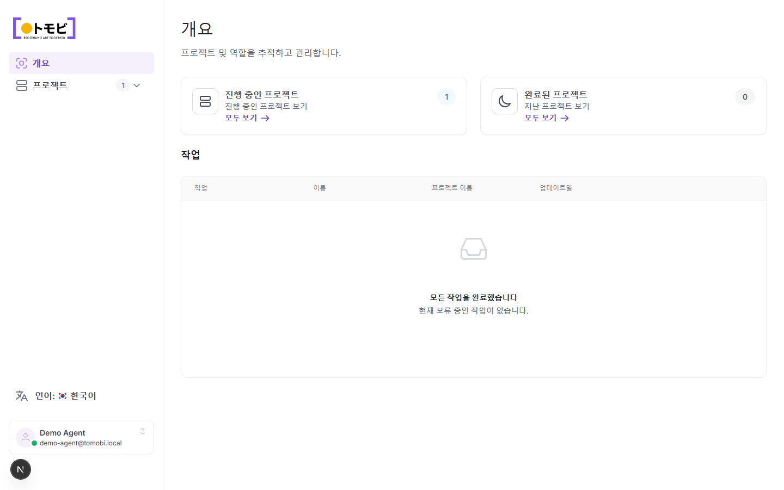Click the moon icon on 완료된 프로젝트 card
784x490 pixels.
coord(505,101)
